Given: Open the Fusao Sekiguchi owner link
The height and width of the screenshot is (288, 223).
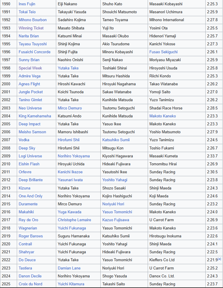Looking at the screenshot, I should tap(164, 52).
